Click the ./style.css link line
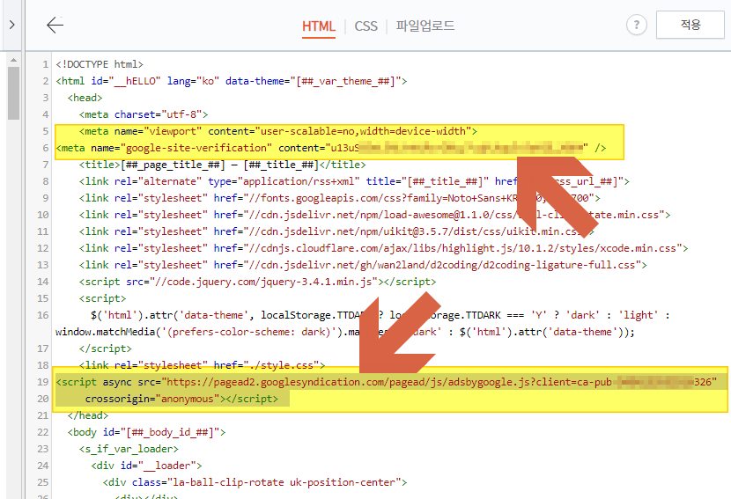Viewport: 731px width, 499px height. 202,366
